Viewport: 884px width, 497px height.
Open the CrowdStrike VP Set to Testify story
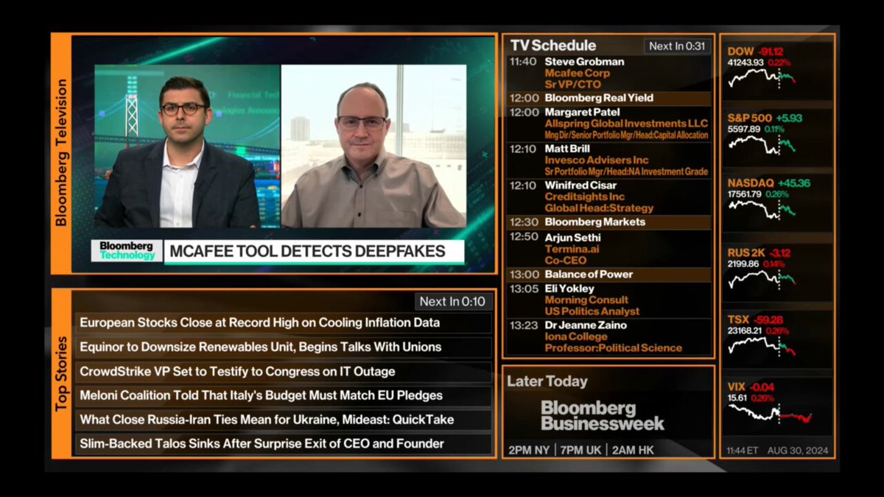tap(284, 371)
